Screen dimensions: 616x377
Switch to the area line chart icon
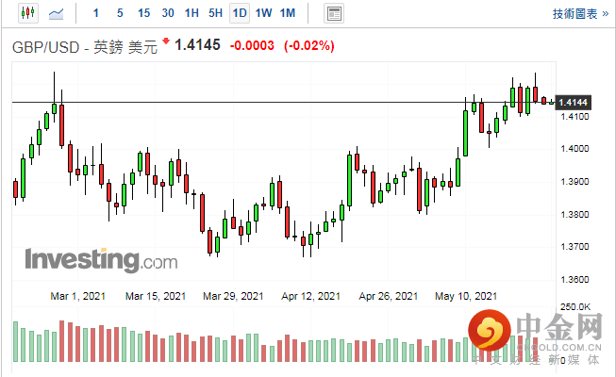point(57,14)
